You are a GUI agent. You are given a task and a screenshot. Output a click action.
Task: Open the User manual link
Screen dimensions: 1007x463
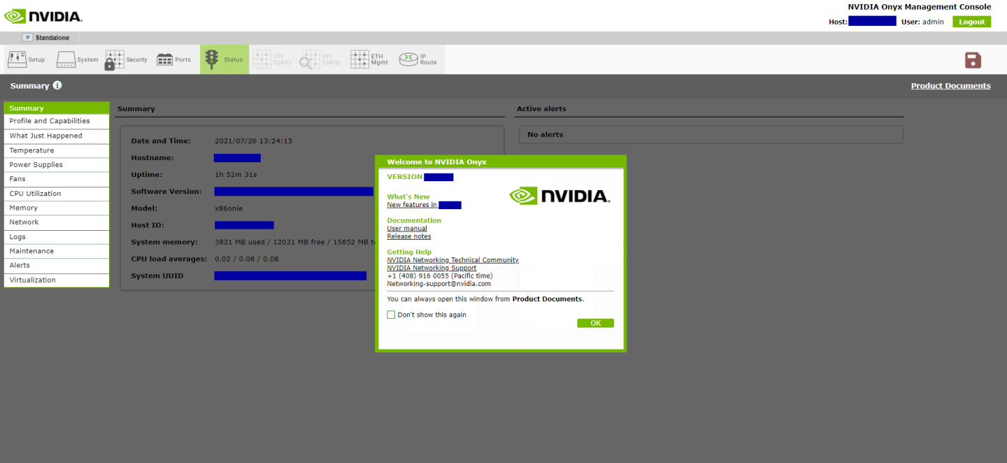point(407,229)
